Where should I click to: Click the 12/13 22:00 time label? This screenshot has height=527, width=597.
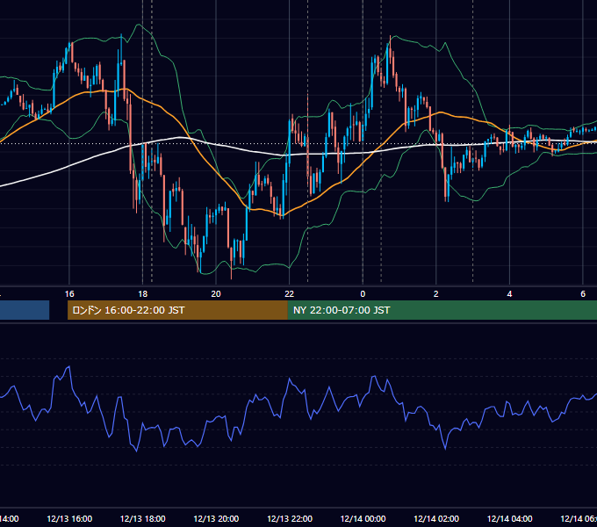coord(290,518)
